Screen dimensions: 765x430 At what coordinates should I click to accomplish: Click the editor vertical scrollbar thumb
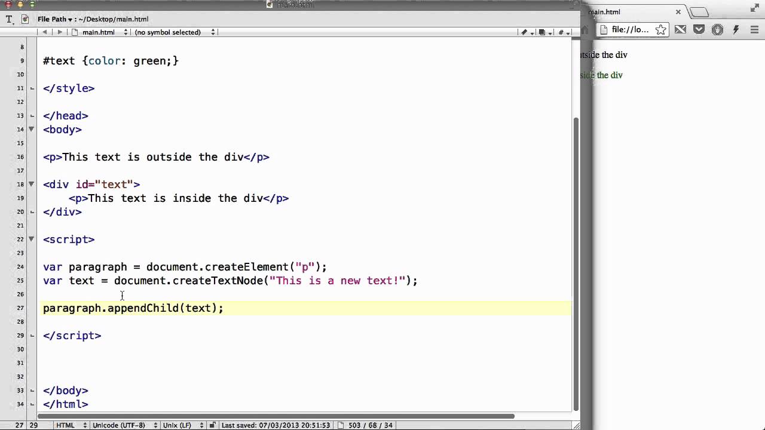[576, 263]
